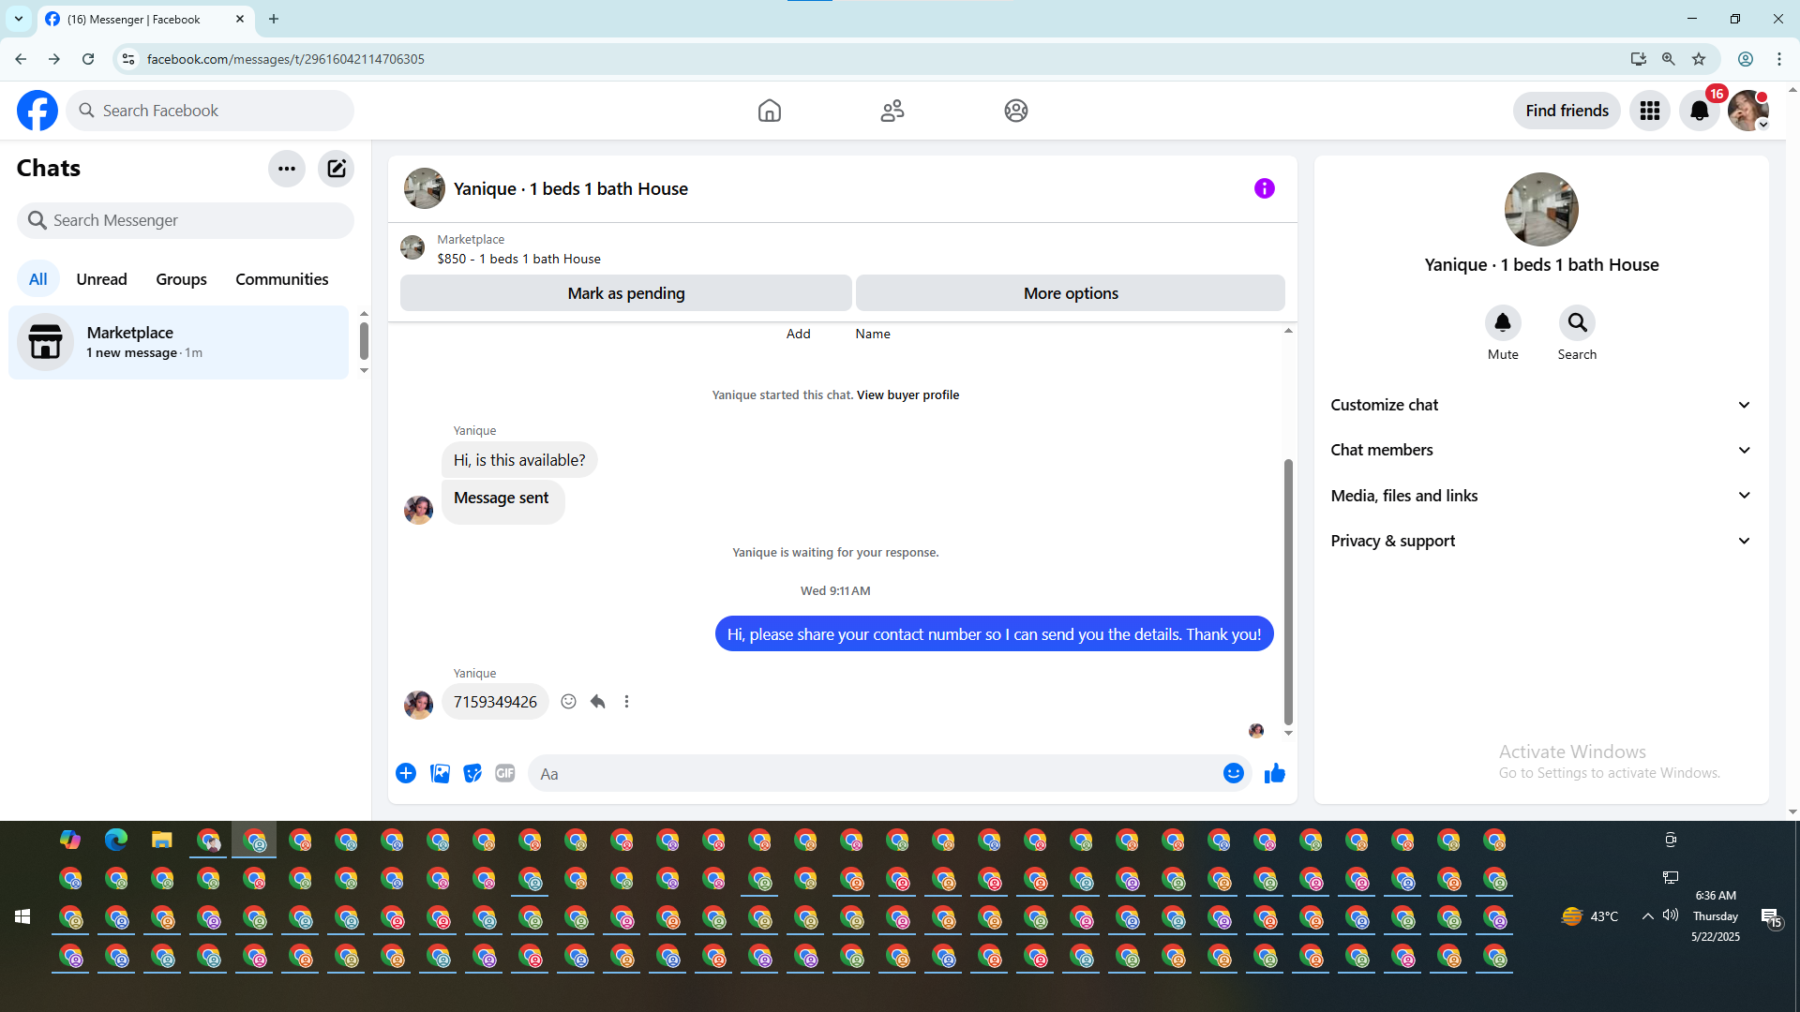The width and height of the screenshot is (1800, 1012).
Task: Open the Copilot icon on taskbar
Action: pos(70,840)
